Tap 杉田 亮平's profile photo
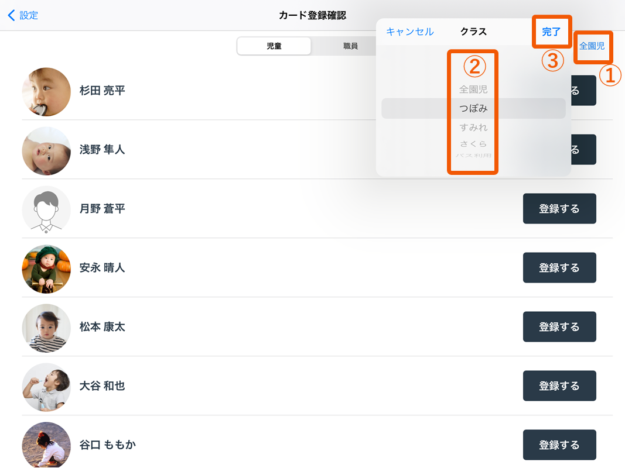 click(x=46, y=91)
